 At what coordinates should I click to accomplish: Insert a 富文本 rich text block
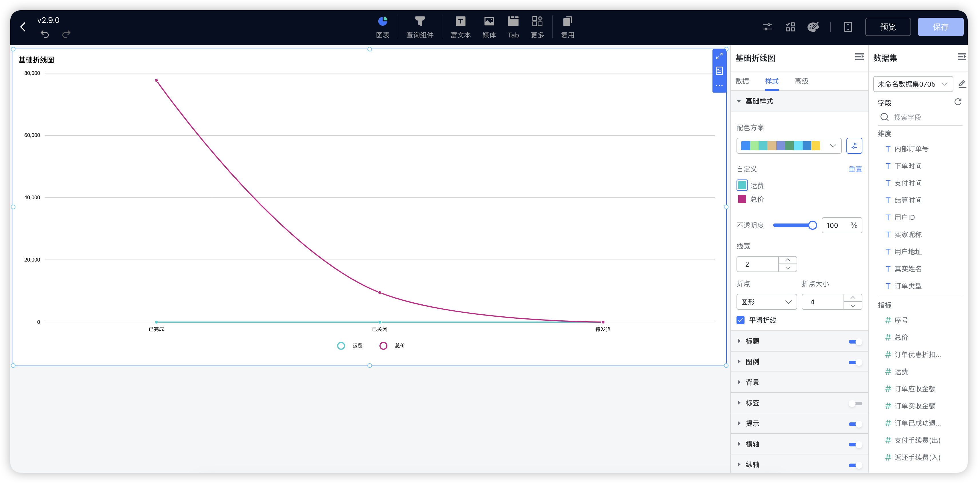point(460,27)
